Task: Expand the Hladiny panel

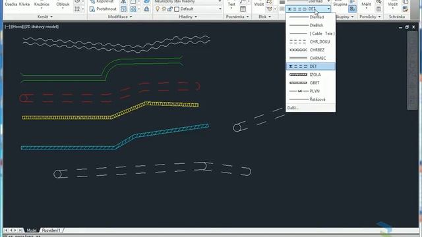Action: [x=188, y=16]
